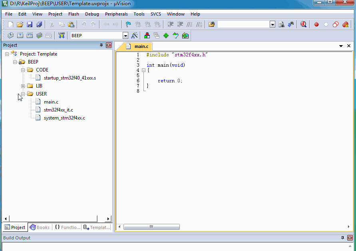Open the Debug menu
This screenshot has height=251, width=356.
coord(92,14)
